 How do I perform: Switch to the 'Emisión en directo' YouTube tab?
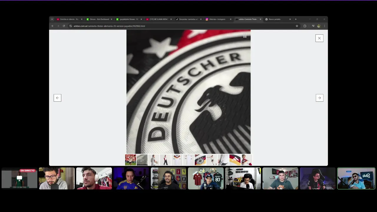point(70,19)
